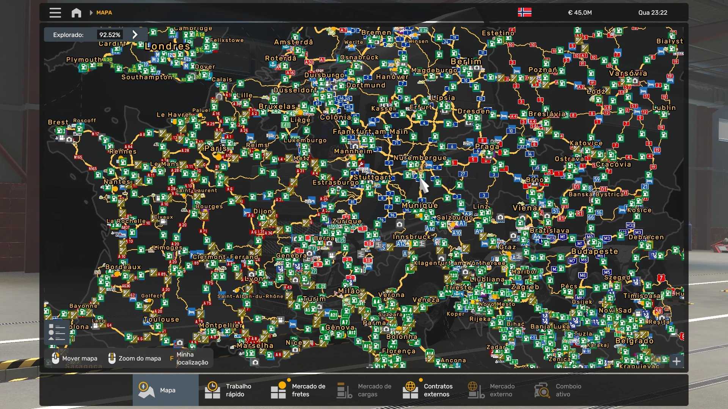Open the map legend list icon
Screen dimensions: 728x409
(x=57, y=332)
